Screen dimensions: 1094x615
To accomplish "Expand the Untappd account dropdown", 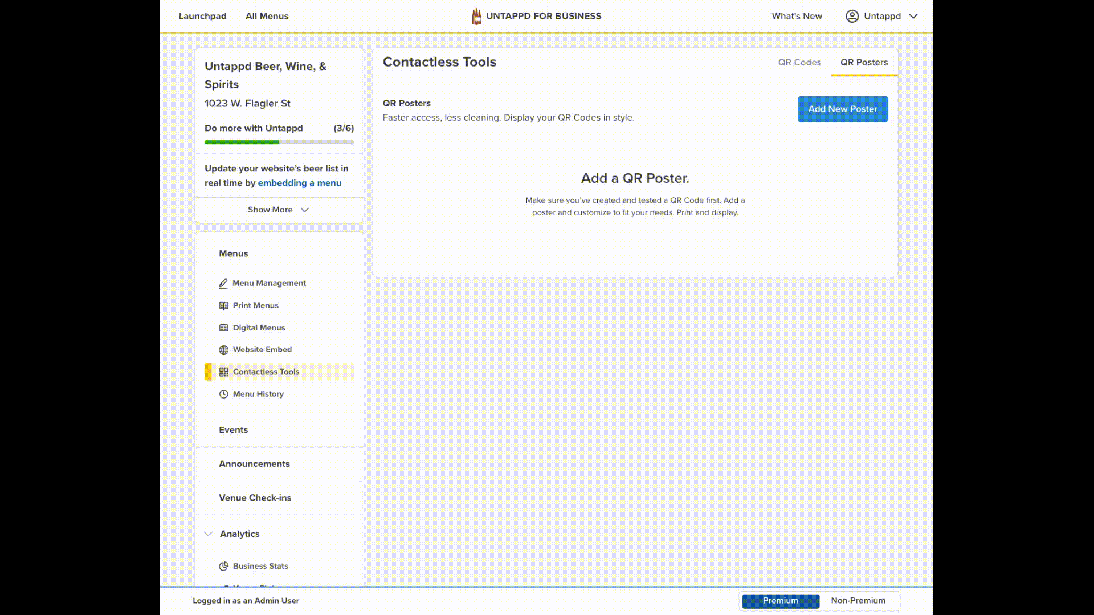I will click(x=914, y=16).
